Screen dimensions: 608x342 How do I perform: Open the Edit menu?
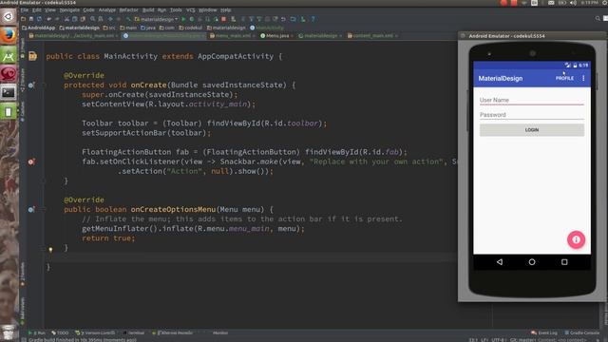[x=37, y=10]
